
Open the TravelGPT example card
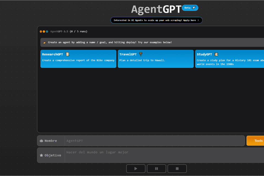pyautogui.click(x=156, y=59)
